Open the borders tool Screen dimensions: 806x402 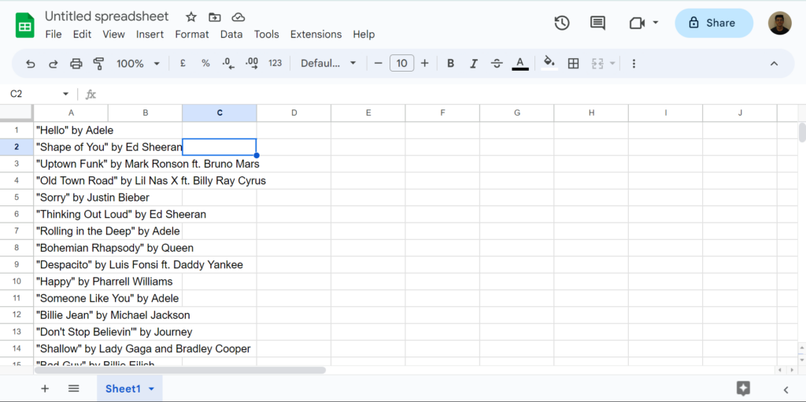(573, 63)
